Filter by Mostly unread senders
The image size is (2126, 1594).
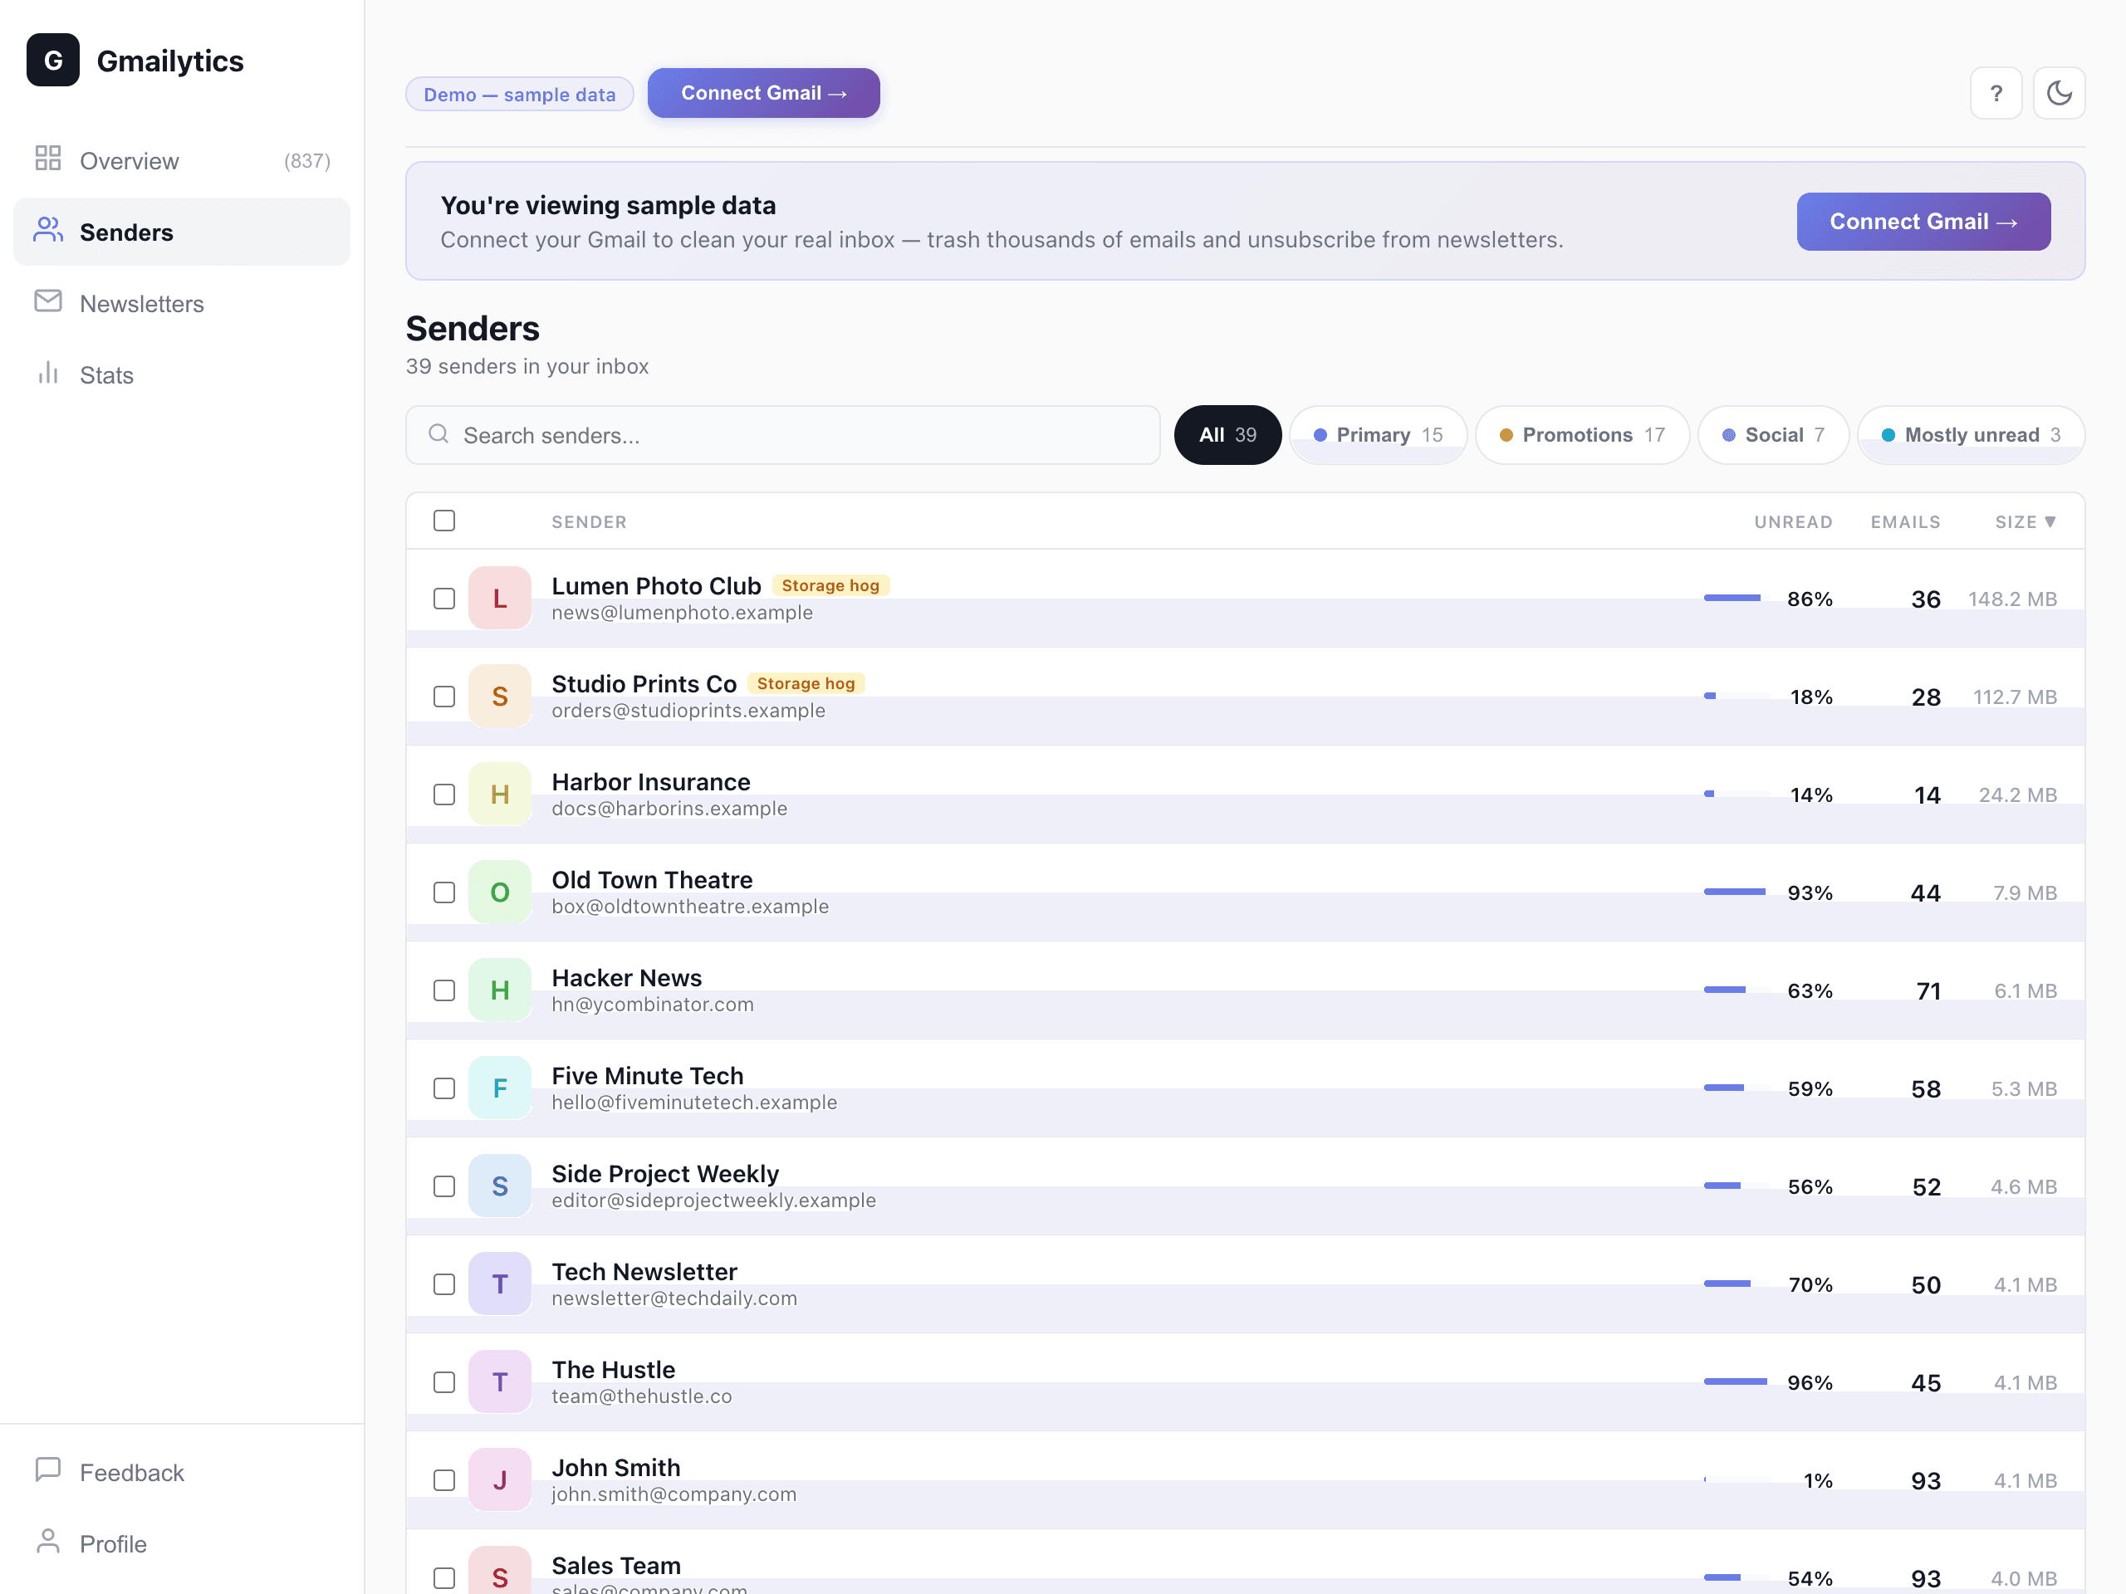click(1971, 435)
